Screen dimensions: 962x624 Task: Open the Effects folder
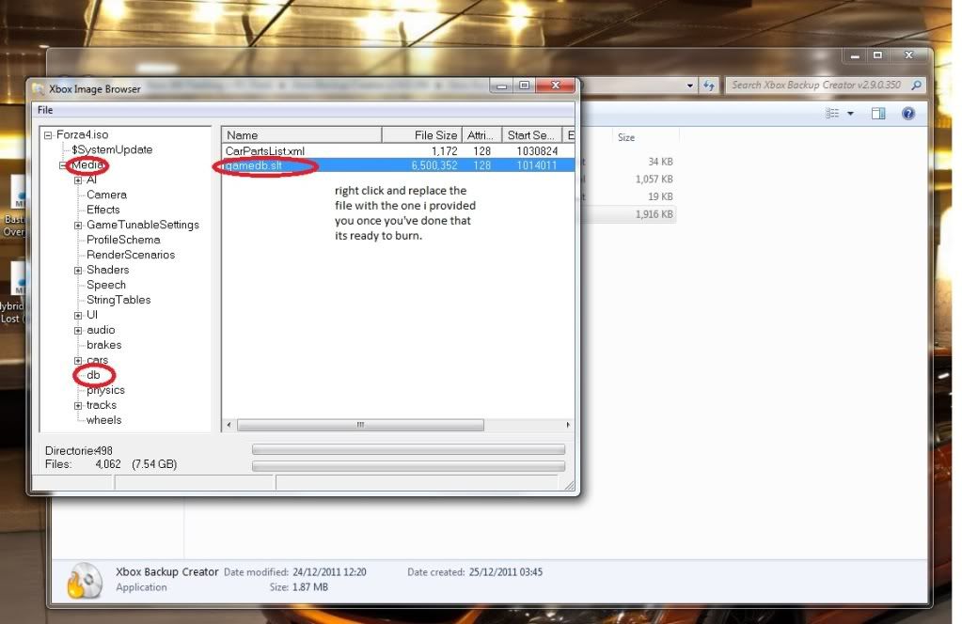pos(103,210)
